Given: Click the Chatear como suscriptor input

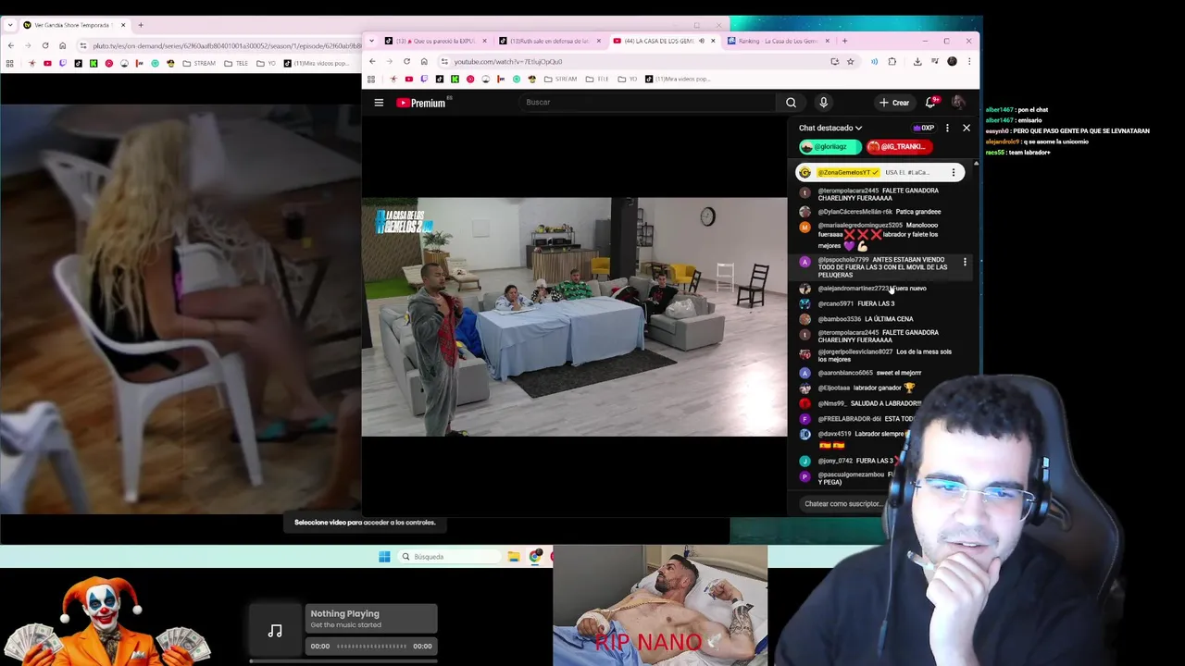Looking at the screenshot, I should click(x=844, y=504).
